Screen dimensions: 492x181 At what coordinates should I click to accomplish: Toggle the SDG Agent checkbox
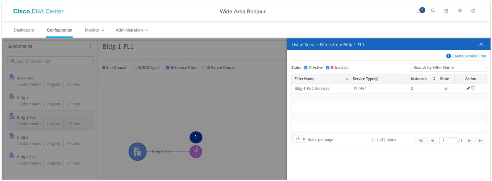[x=135, y=68]
